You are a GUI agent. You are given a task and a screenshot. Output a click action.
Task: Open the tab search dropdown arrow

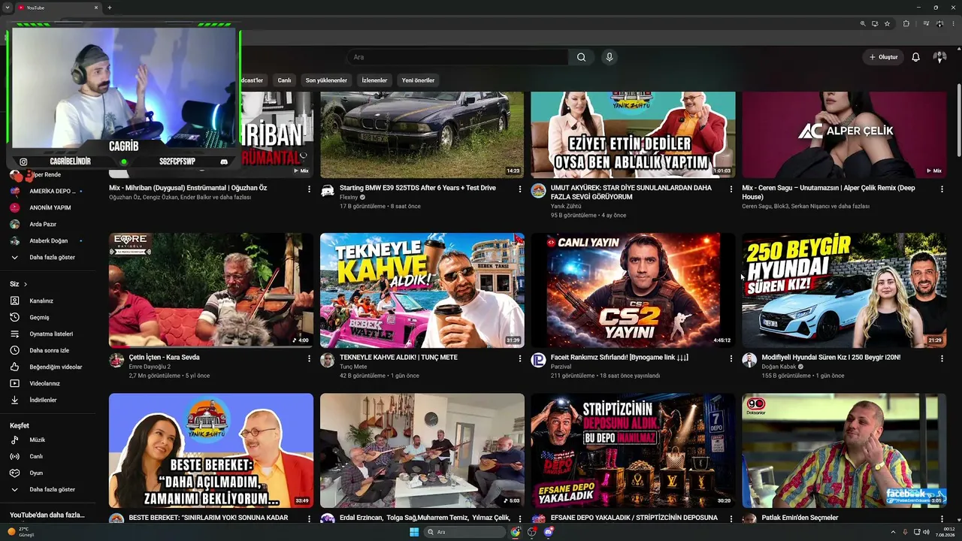coord(7,8)
